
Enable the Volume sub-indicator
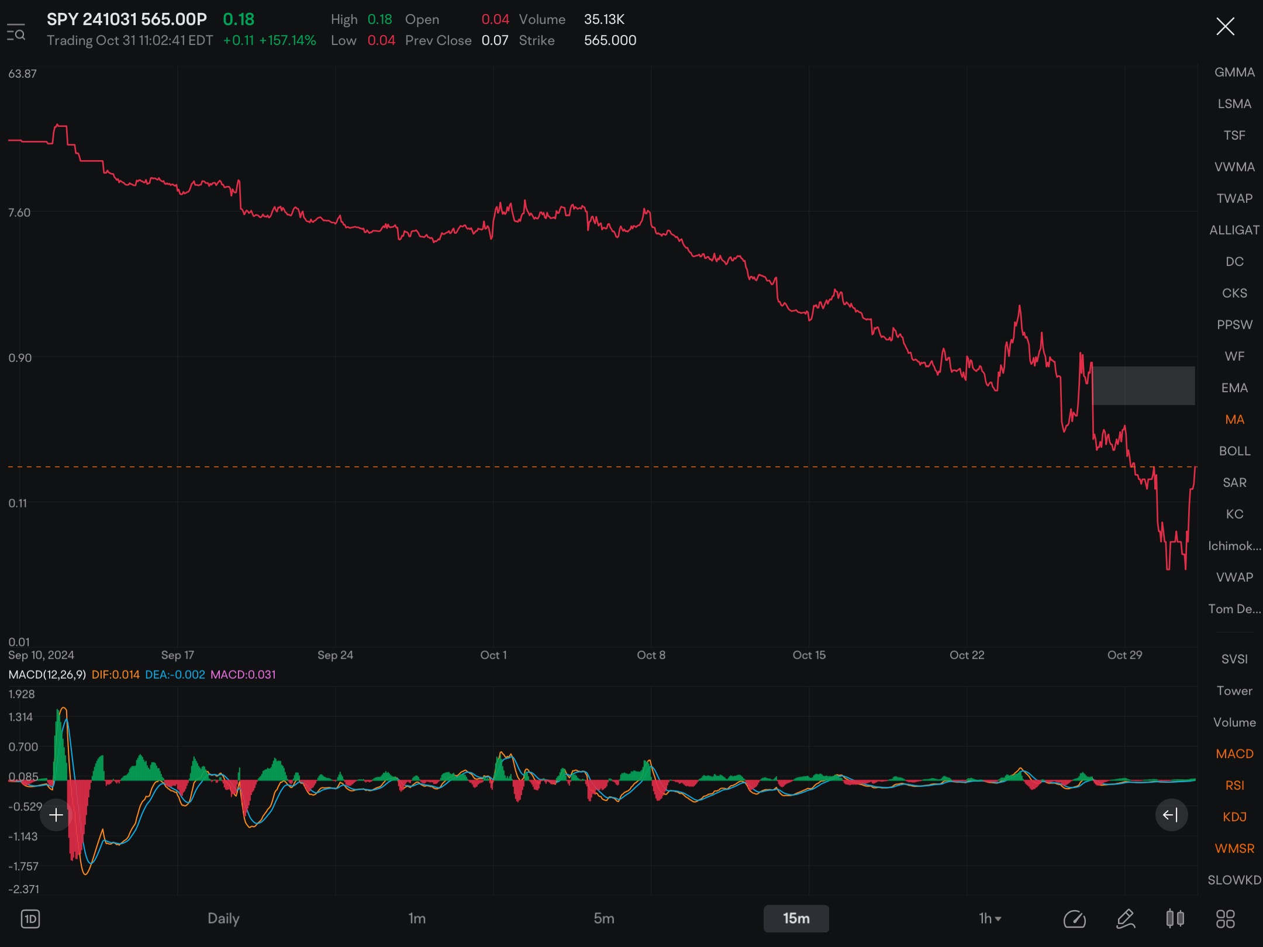(x=1234, y=723)
